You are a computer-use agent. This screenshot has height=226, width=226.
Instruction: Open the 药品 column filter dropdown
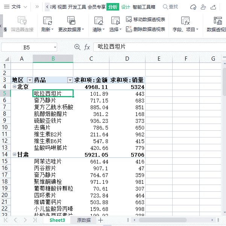(70, 80)
